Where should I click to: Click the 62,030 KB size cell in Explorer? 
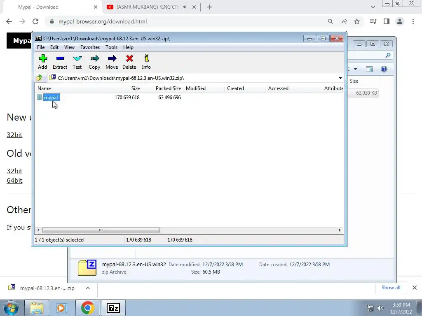366,93
